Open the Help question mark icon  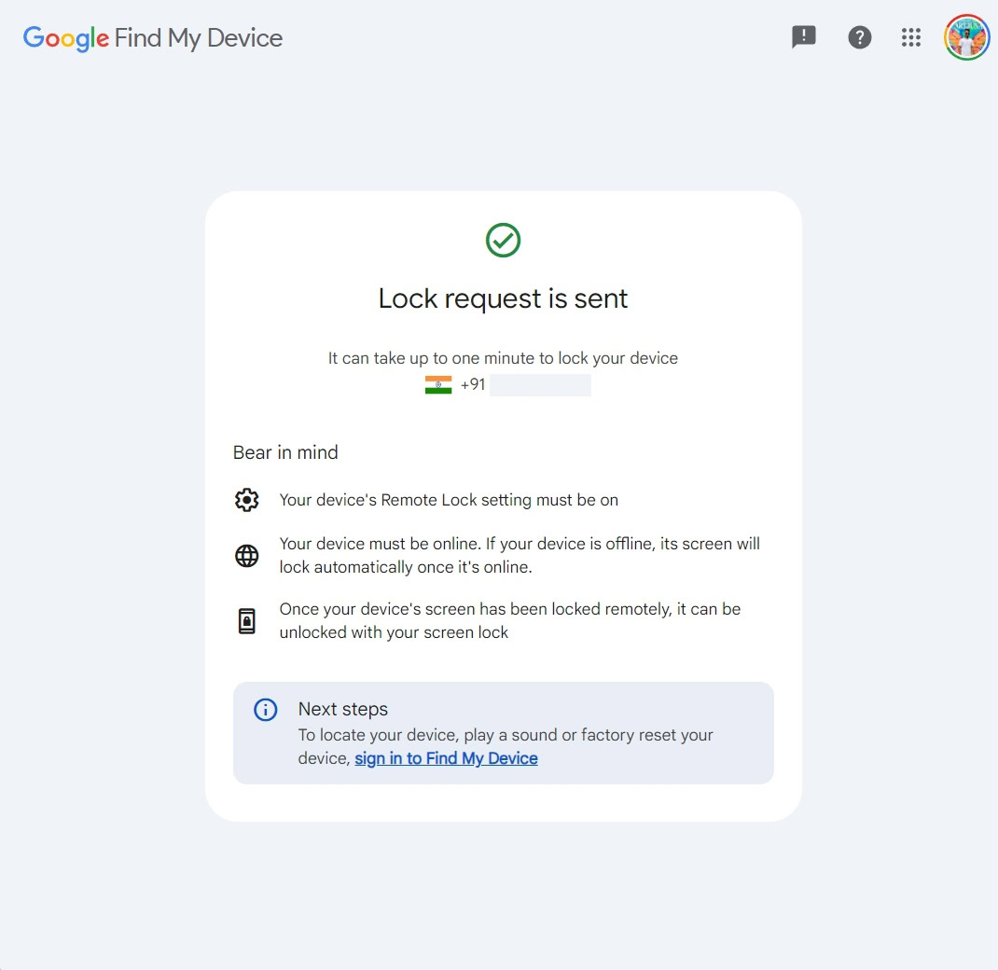[859, 37]
